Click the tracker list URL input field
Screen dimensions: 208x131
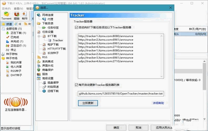(121, 94)
